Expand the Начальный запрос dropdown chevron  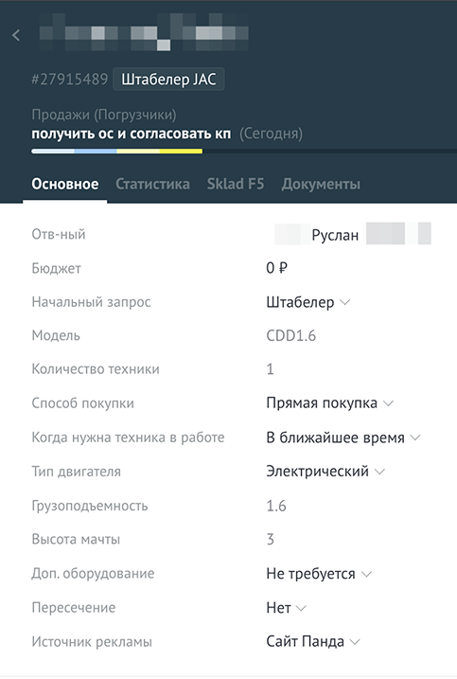pos(345,302)
